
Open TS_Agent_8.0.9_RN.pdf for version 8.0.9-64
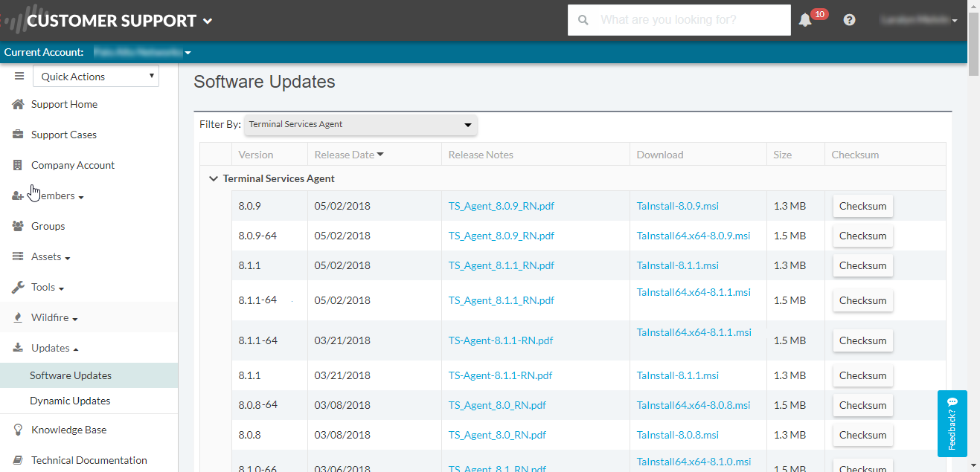(x=501, y=236)
